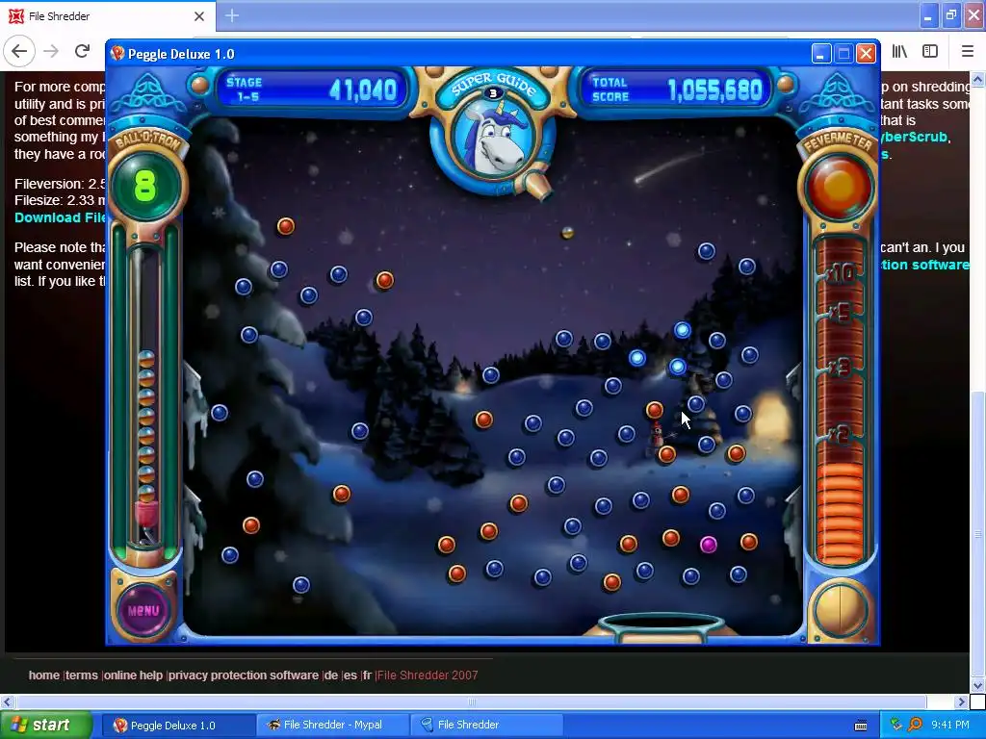986x739 pixels.
Task: Open the home footer link
Action: point(44,675)
